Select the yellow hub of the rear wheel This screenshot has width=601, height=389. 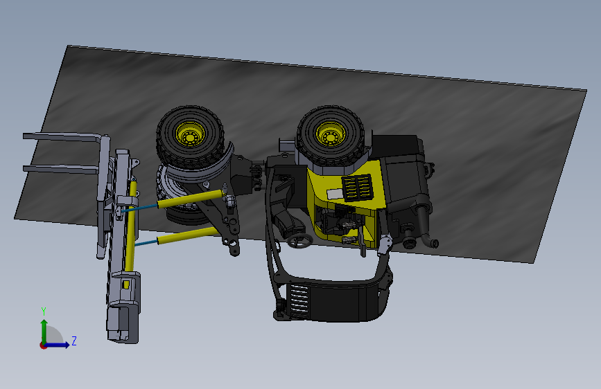(x=330, y=134)
